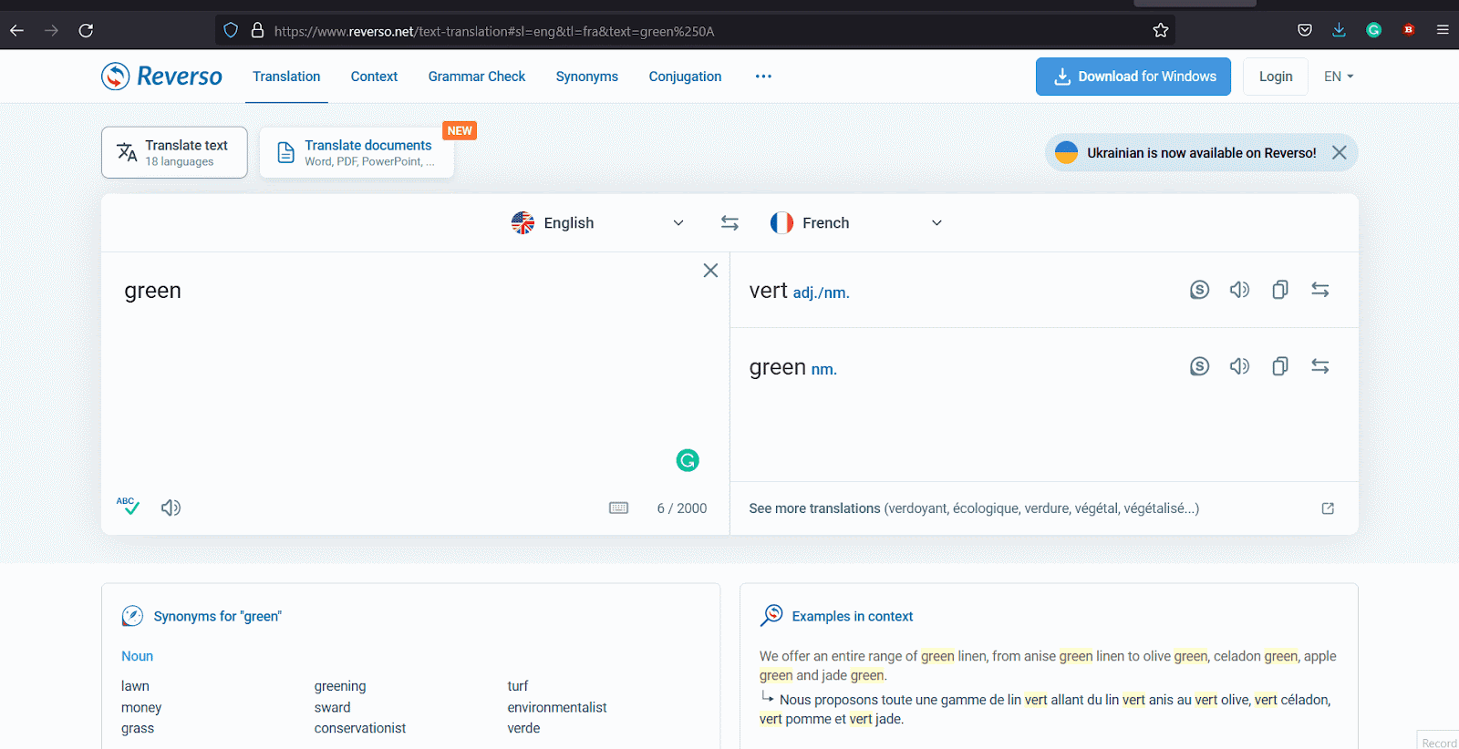This screenshot has width=1459, height=749.
Task: Swap English and French languages
Action: pyautogui.click(x=729, y=223)
